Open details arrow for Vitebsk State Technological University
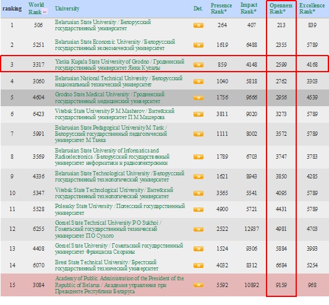Image resolution: width=329 pixels, height=305 pixels. pyautogui.click(x=199, y=193)
